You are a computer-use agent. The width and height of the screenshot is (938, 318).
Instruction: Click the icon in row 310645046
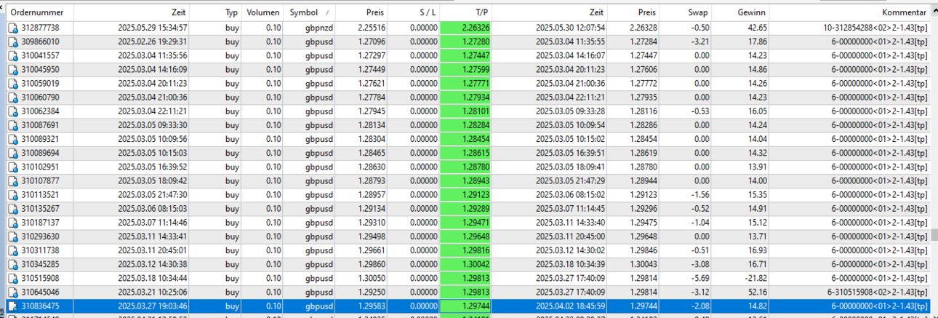[13, 292]
